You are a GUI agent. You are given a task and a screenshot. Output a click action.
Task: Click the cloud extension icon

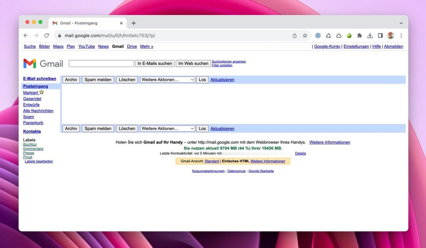click(339, 36)
